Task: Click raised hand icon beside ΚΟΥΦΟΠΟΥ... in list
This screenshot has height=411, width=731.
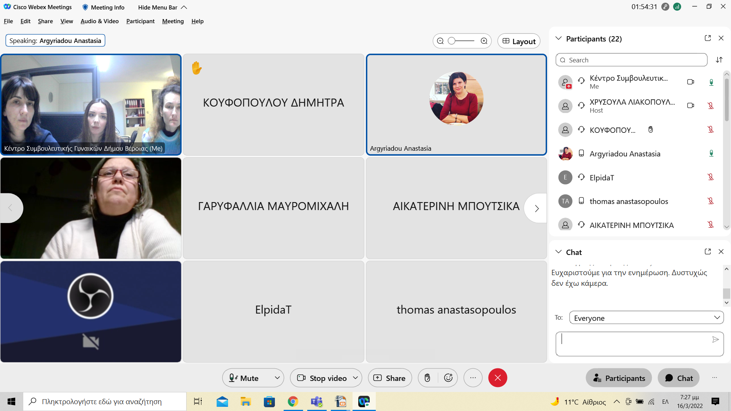Action: click(651, 129)
